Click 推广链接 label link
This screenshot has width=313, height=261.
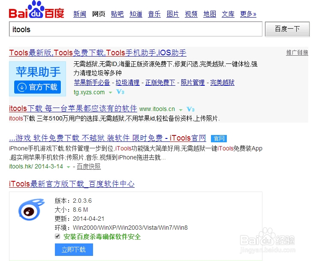[x=297, y=52]
